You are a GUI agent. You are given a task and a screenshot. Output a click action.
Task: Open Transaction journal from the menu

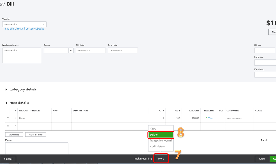161,140
